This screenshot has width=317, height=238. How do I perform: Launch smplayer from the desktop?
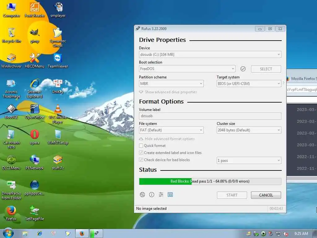point(58,10)
